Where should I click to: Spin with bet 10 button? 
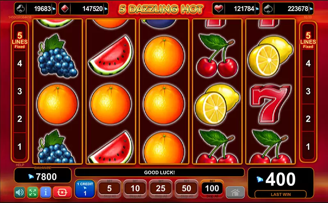coord(135,189)
